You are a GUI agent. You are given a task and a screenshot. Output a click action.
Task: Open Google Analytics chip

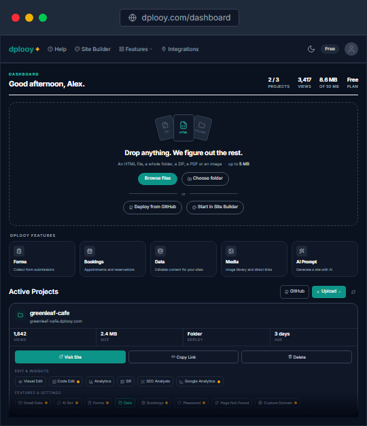coord(200,381)
